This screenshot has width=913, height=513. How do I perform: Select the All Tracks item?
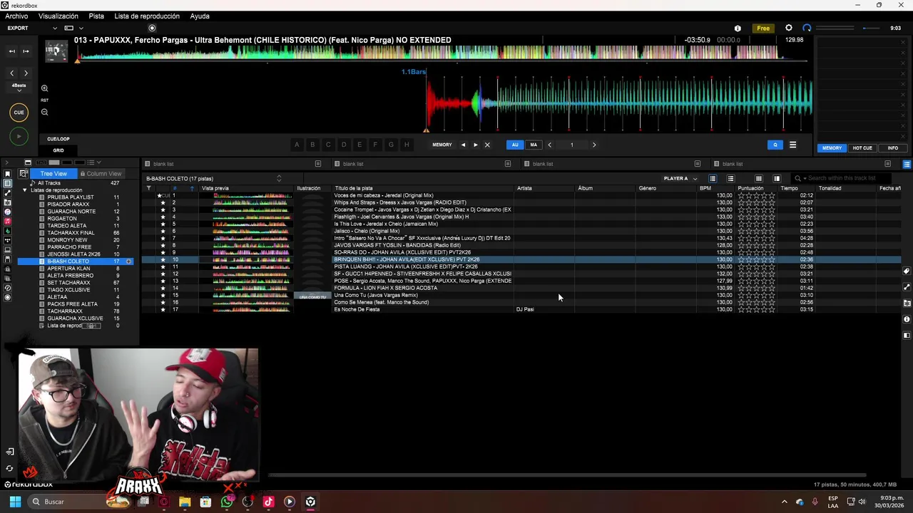tap(49, 183)
